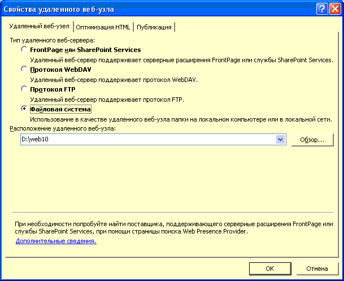Select the FrontPage или SharePoint Services radio button
This screenshot has width=344, height=281.
click(x=24, y=49)
